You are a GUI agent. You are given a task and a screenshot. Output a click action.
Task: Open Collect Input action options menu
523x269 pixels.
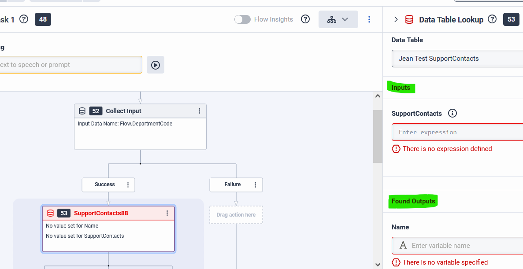tap(199, 111)
